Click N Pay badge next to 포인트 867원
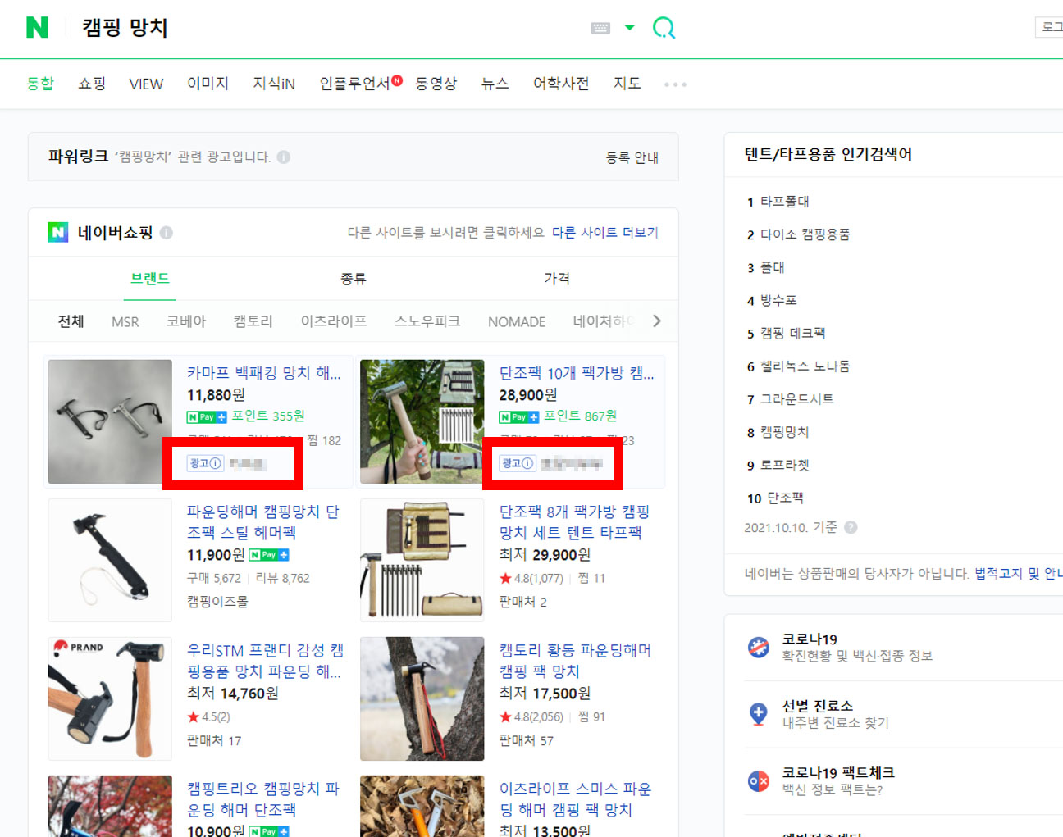 pos(519,417)
